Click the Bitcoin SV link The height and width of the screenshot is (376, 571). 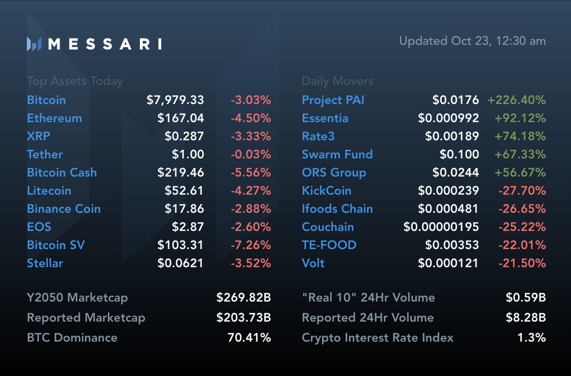56,245
